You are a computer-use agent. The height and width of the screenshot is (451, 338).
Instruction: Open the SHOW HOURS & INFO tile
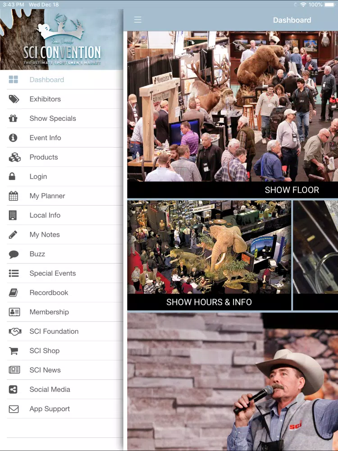point(209,255)
